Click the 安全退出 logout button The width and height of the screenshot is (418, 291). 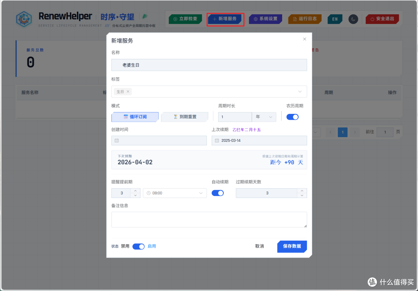(382, 19)
